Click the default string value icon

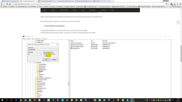[71, 43]
